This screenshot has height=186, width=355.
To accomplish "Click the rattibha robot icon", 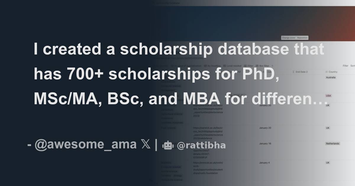I will click(168, 145).
